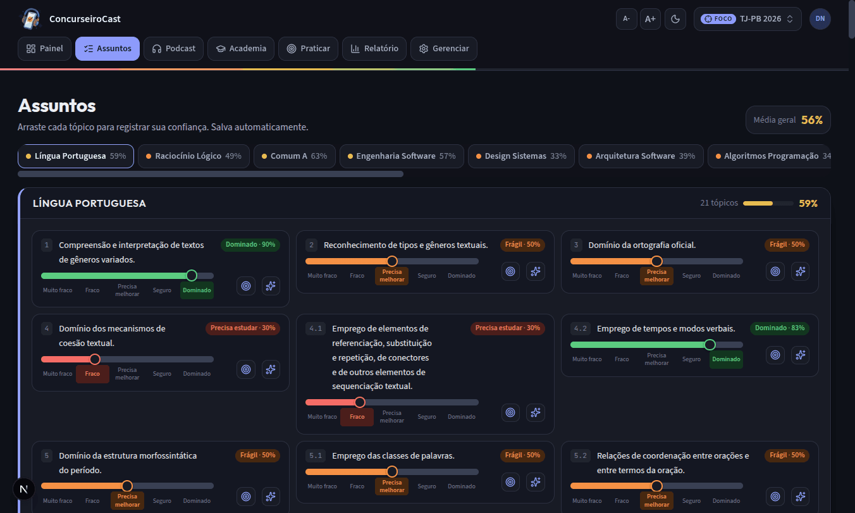This screenshot has width=855, height=513.
Task: Open the Podcast tab
Action: (x=174, y=49)
